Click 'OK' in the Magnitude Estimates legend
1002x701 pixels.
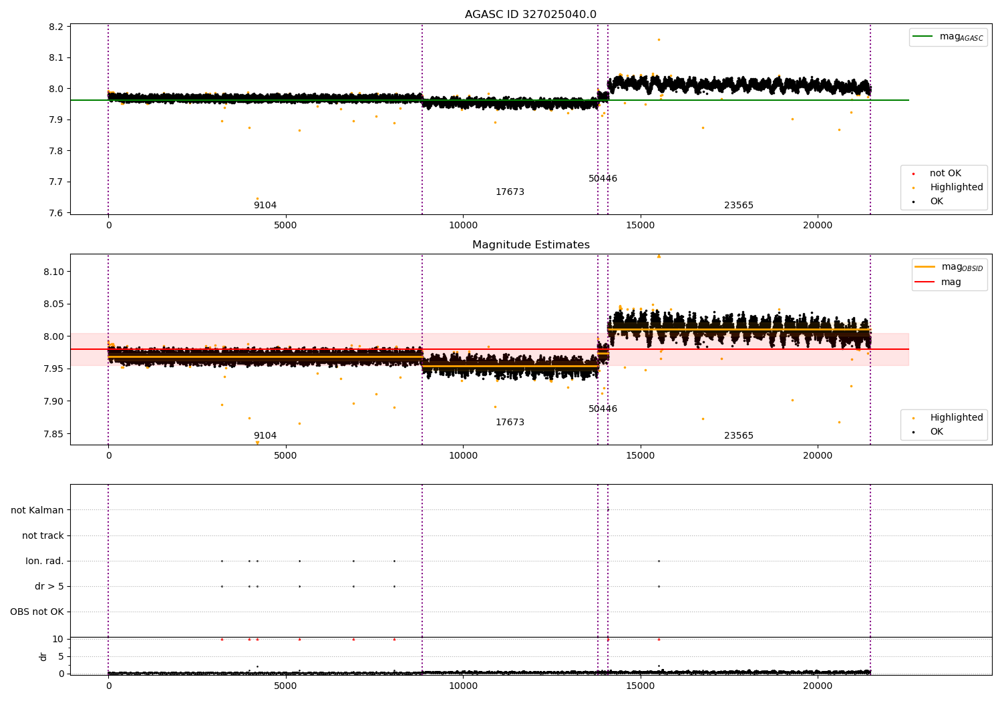937,432
